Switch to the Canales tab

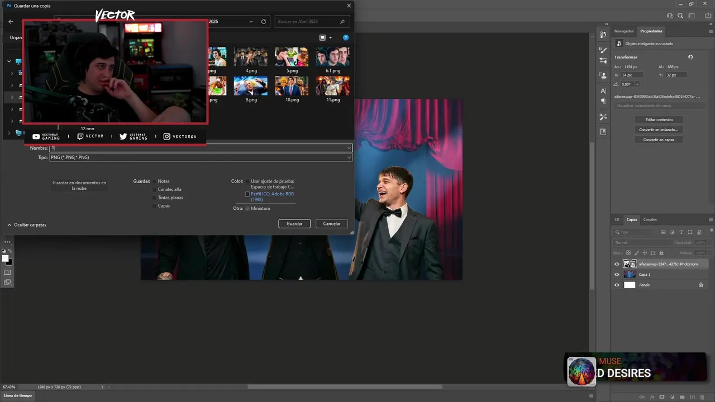(650, 219)
